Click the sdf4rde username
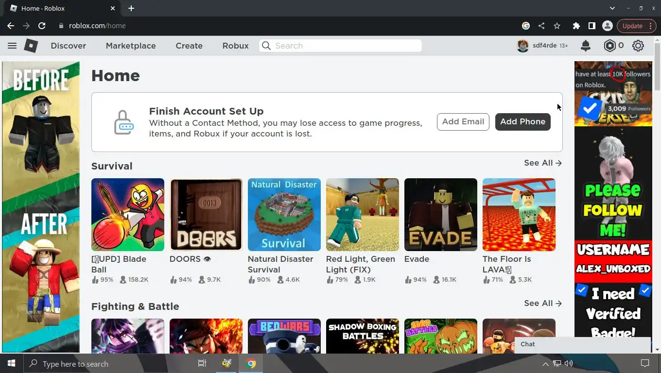This screenshot has height=373, width=661. point(545,46)
